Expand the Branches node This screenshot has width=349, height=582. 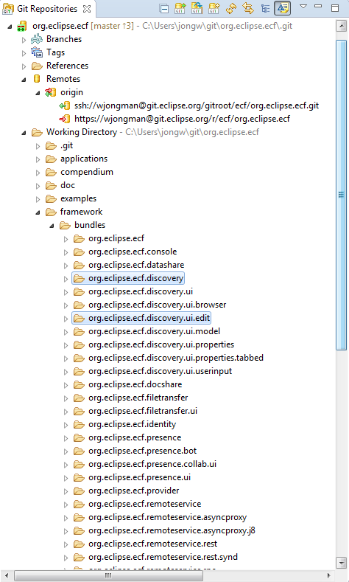[x=24, y=40]
